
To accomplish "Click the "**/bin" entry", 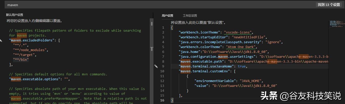I will (21, 60).
